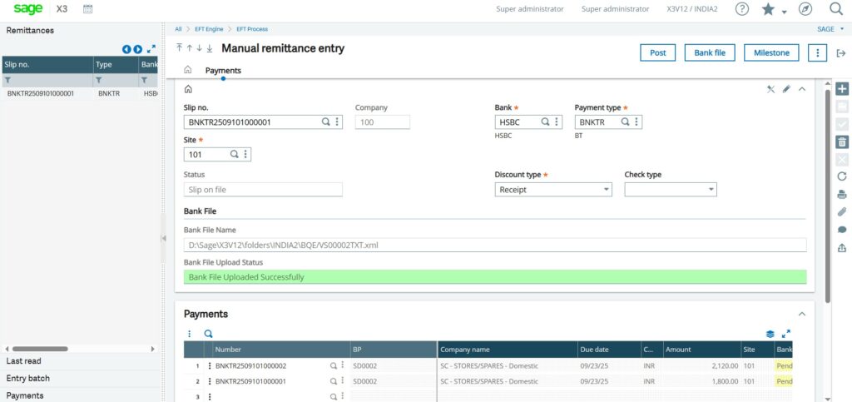Click the Bank file button

pyautogui.click(x=710, y=52)
